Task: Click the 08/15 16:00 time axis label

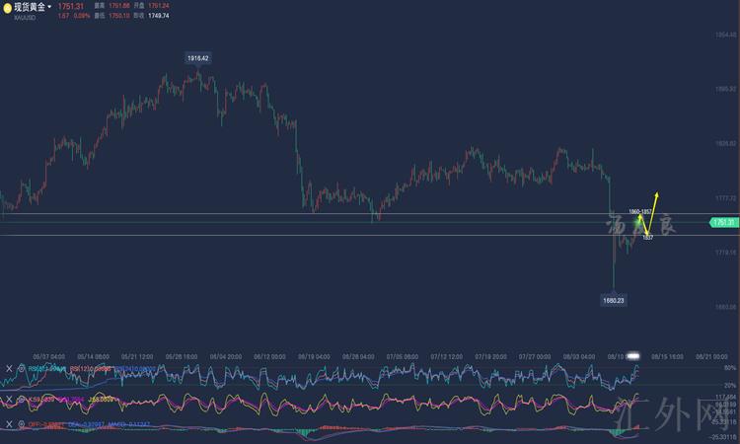Action: click(667, 357)
